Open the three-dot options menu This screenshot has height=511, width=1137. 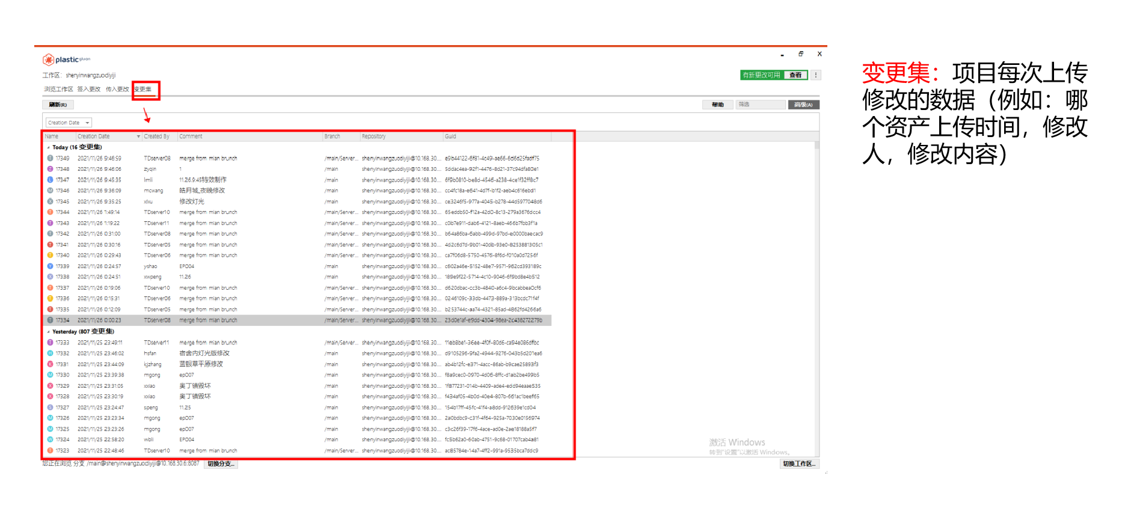tap(816, 75)
